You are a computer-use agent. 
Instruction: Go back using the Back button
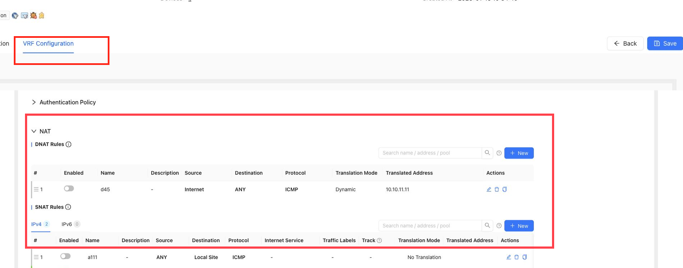(625, 43)
